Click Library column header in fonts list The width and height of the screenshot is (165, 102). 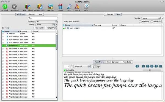[x=35, y=31]
